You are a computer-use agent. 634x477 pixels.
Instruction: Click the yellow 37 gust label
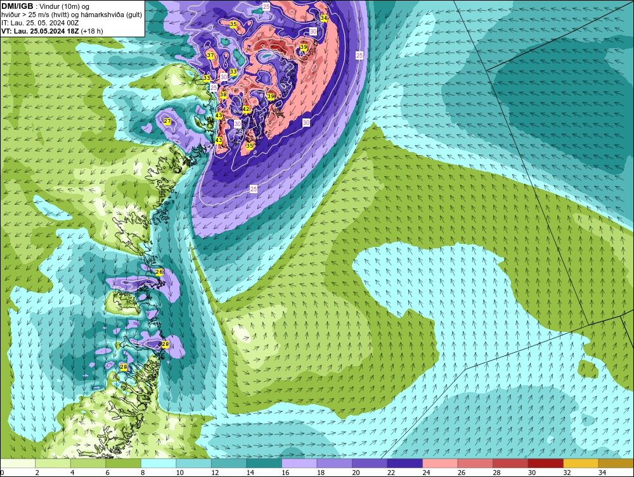pyautogui.click(x=210, y=55)
